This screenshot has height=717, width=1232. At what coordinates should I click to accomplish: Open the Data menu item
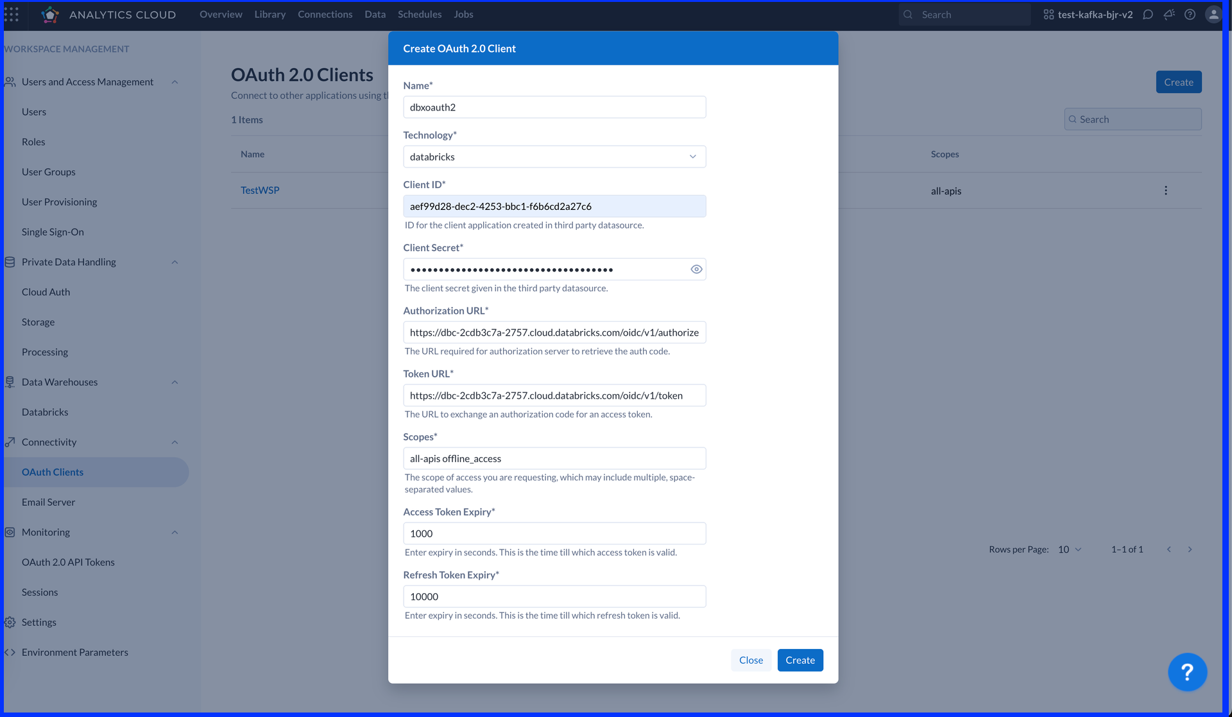pyautogui.click(x=375, y=14)
